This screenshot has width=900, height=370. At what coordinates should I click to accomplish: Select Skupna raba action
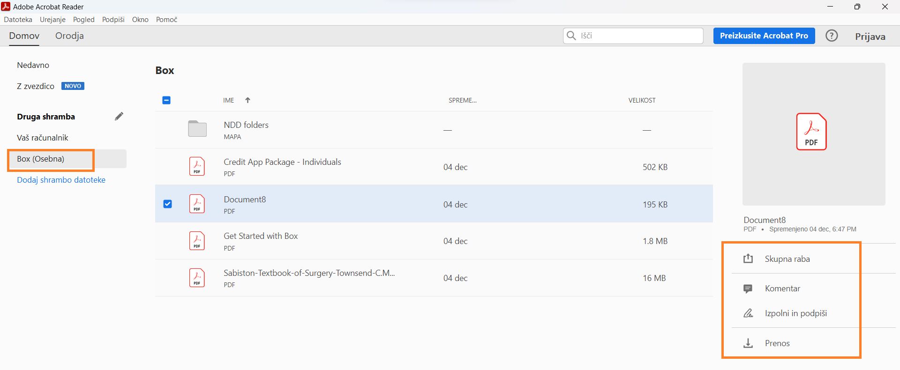787,259
